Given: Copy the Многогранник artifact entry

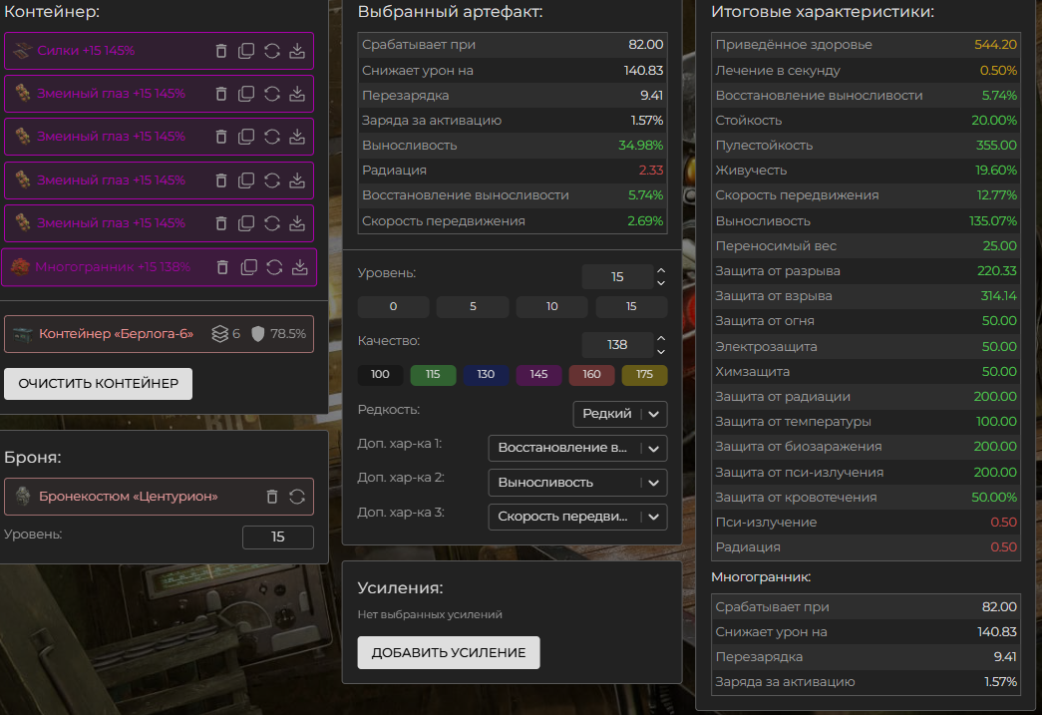Looking at the screenshot, I should [x=248, y=267].
